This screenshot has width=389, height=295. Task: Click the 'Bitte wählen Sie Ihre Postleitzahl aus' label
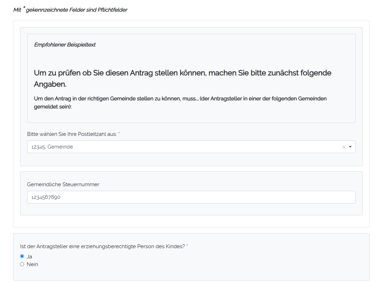72,134
